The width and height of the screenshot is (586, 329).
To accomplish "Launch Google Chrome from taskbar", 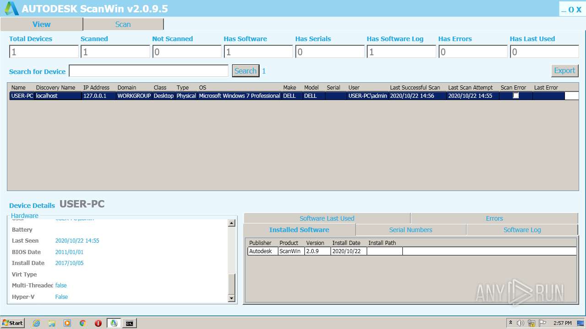I will coord(83,323).
